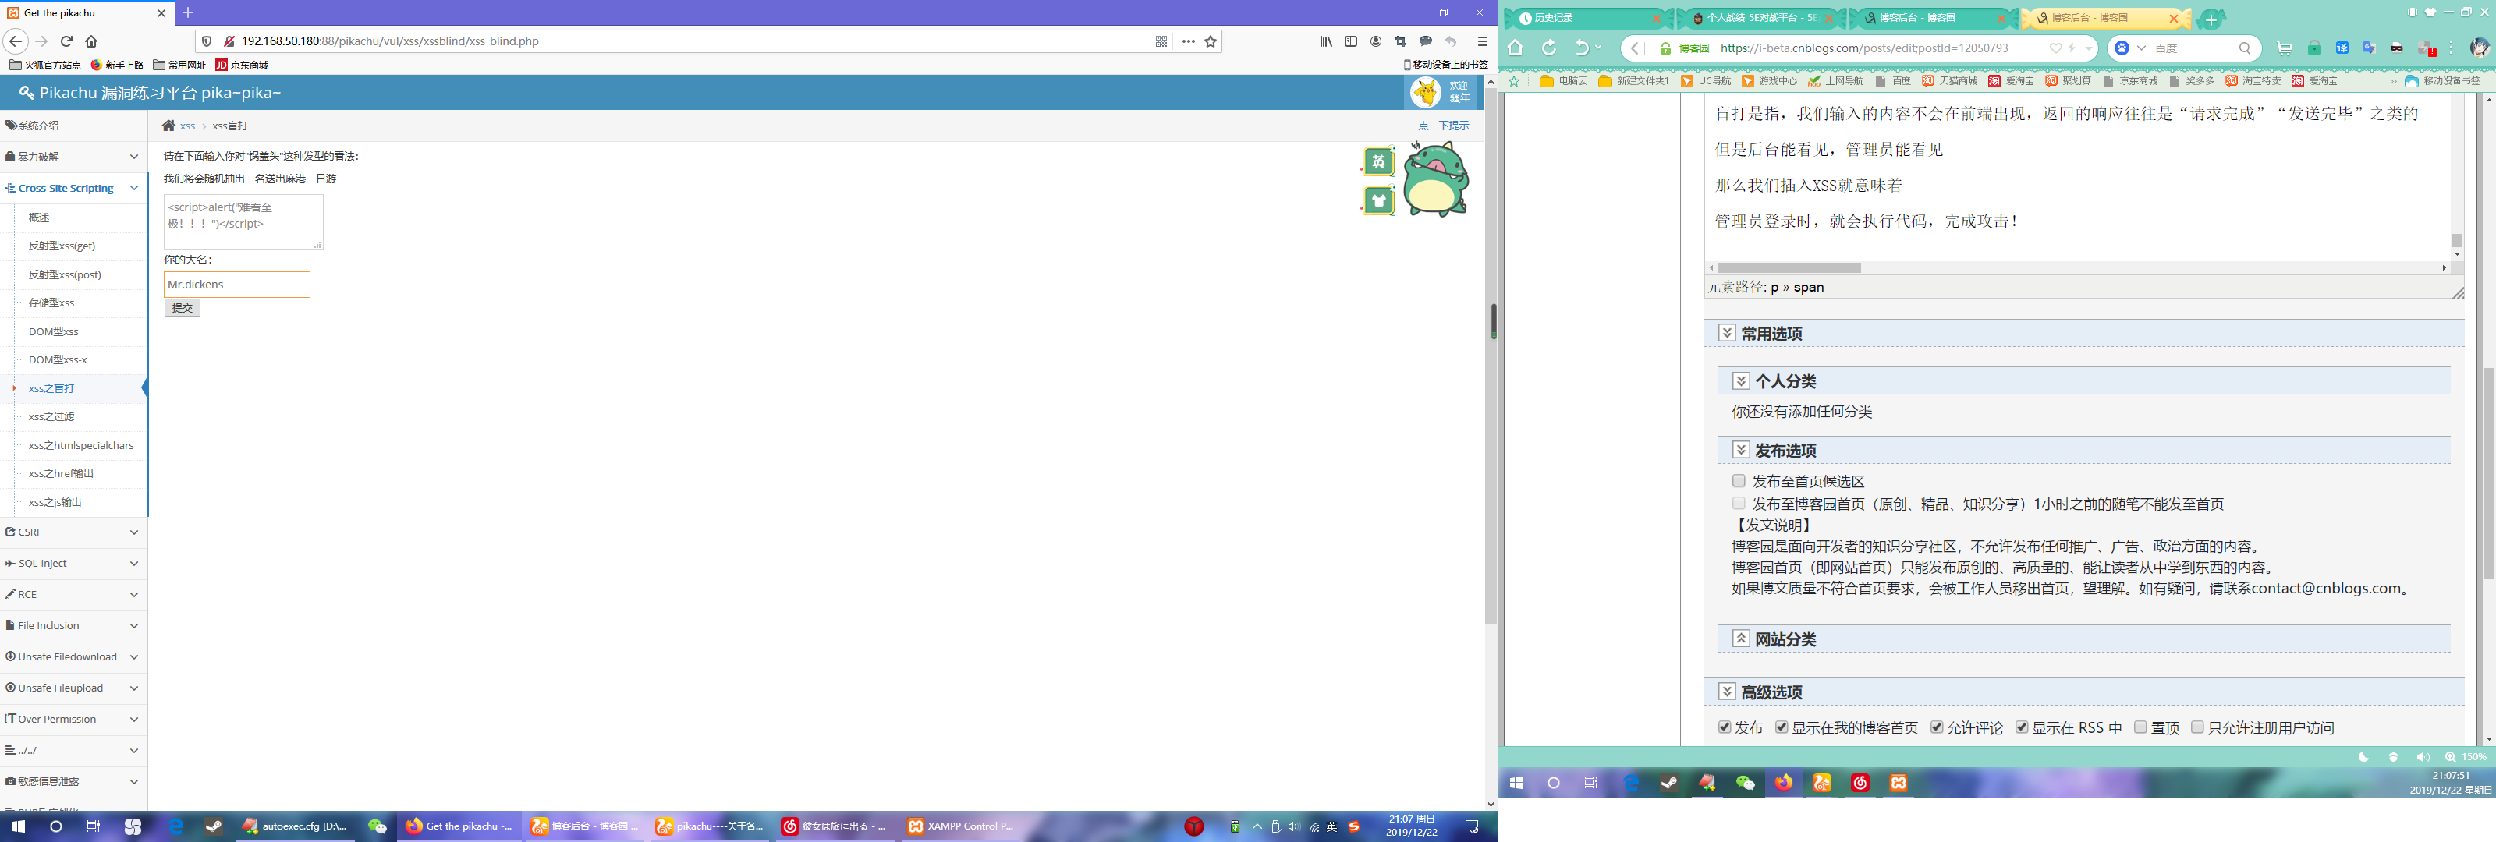Viewport: 2496px width, 842px height.
Task: Open Firefox library icon
Action: point(1325,41)
